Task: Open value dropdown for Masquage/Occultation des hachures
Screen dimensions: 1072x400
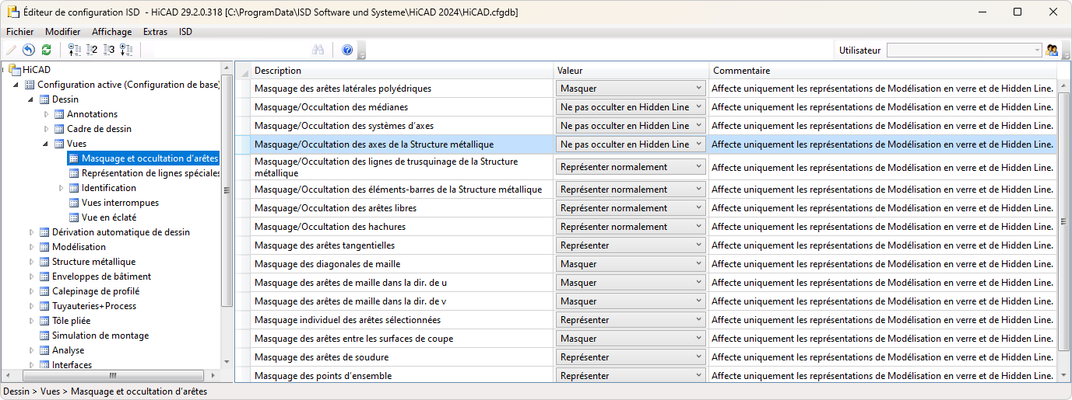Action: [631, 227]
